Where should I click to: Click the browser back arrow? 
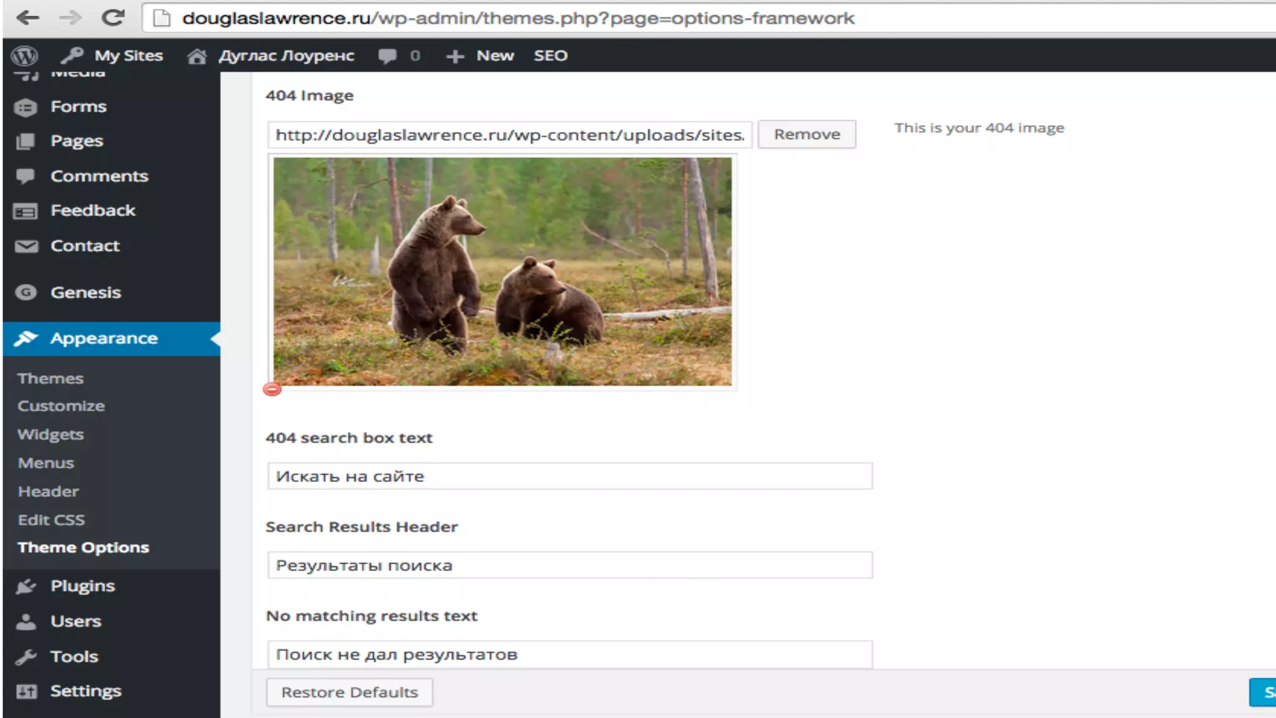tap(28, 18)
